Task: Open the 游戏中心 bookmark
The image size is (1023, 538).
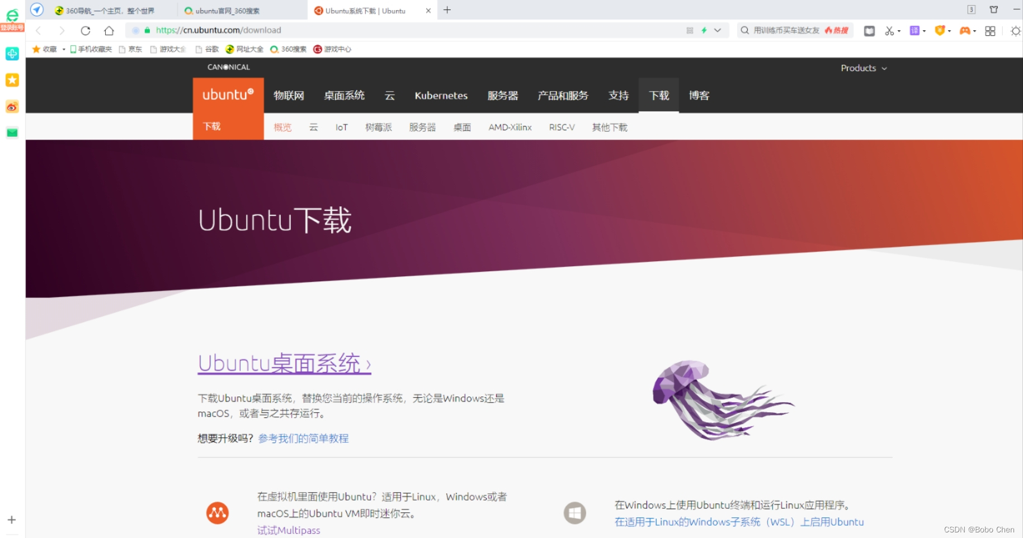Action: pyautogui.click(x=332, y=49)
